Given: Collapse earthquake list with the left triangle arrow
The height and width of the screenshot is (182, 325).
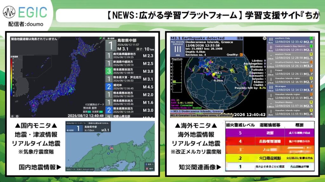Looking at the screenshot, I should (104, 38).
